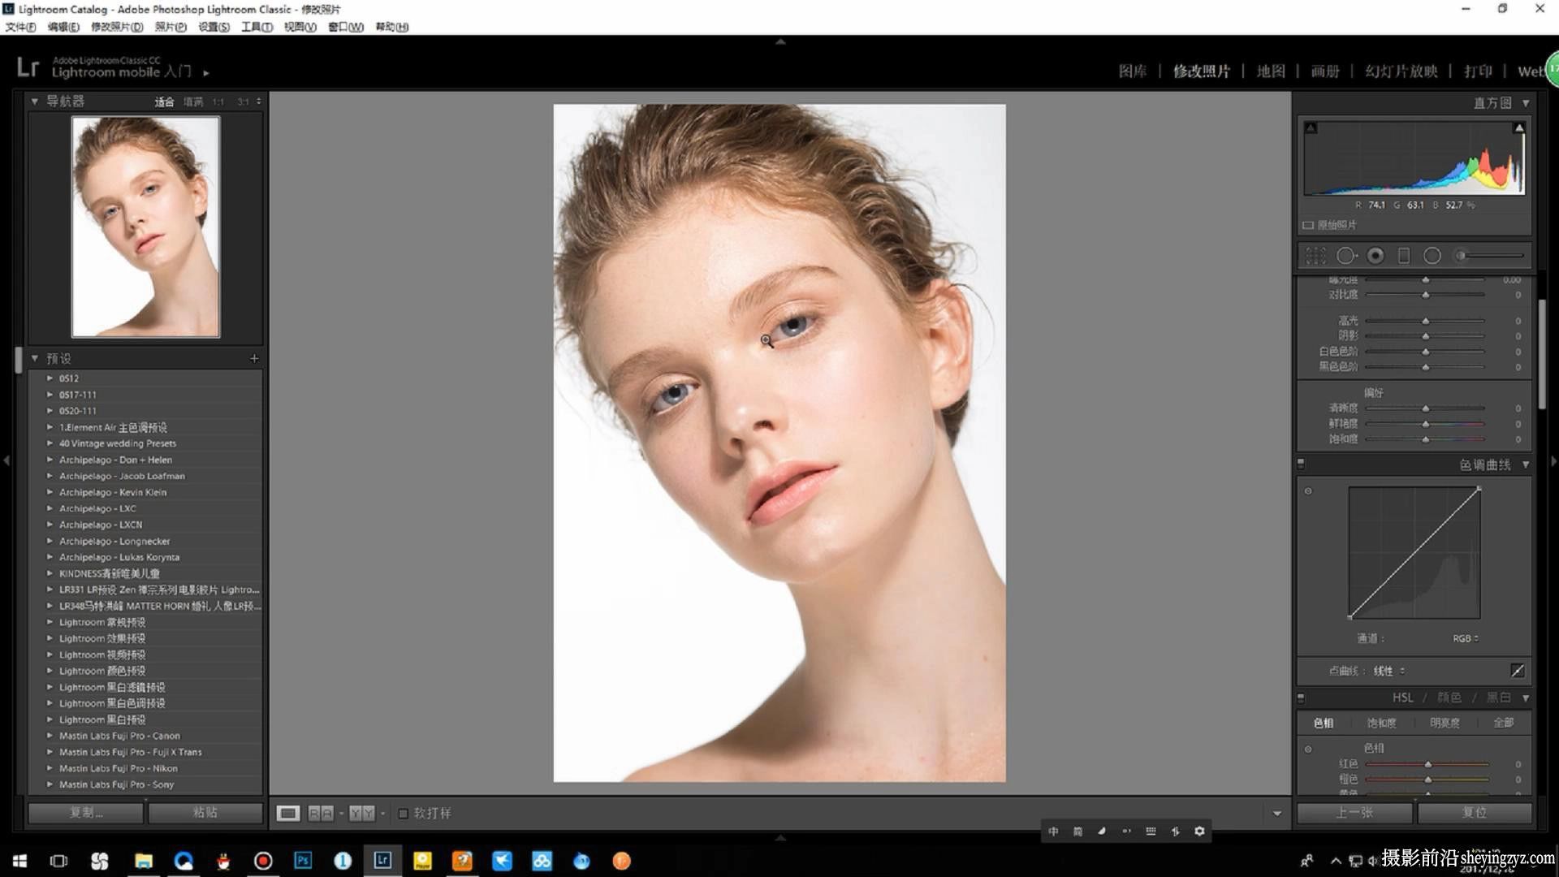The image size is (1559, 877).
Task: Open Windows Start menu
Action: pyautogui.click(x=19, y=861)
